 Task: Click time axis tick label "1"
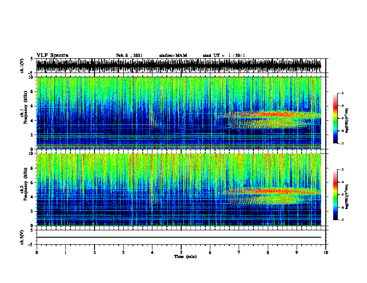coord(65,252)
